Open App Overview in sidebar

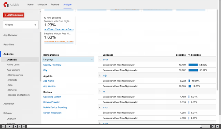[10, 35]
